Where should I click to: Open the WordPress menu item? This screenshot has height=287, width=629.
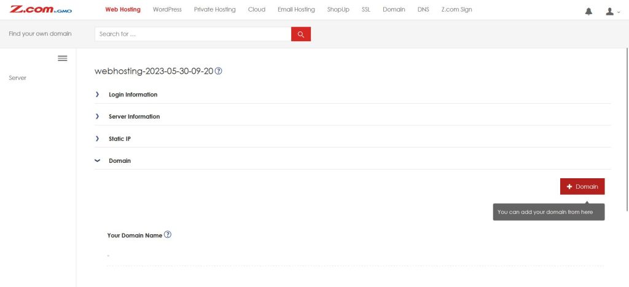[167, 10]
